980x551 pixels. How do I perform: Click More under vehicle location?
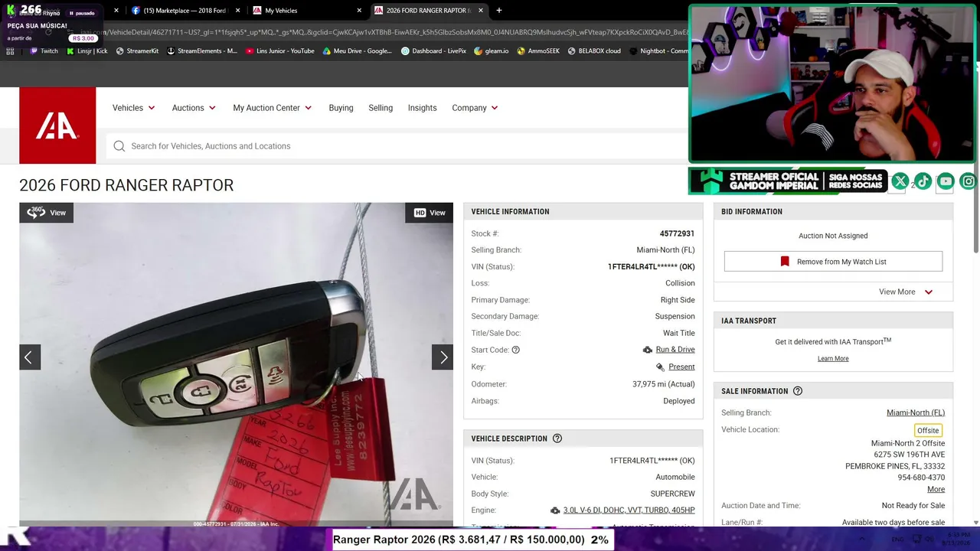(936, 490)
